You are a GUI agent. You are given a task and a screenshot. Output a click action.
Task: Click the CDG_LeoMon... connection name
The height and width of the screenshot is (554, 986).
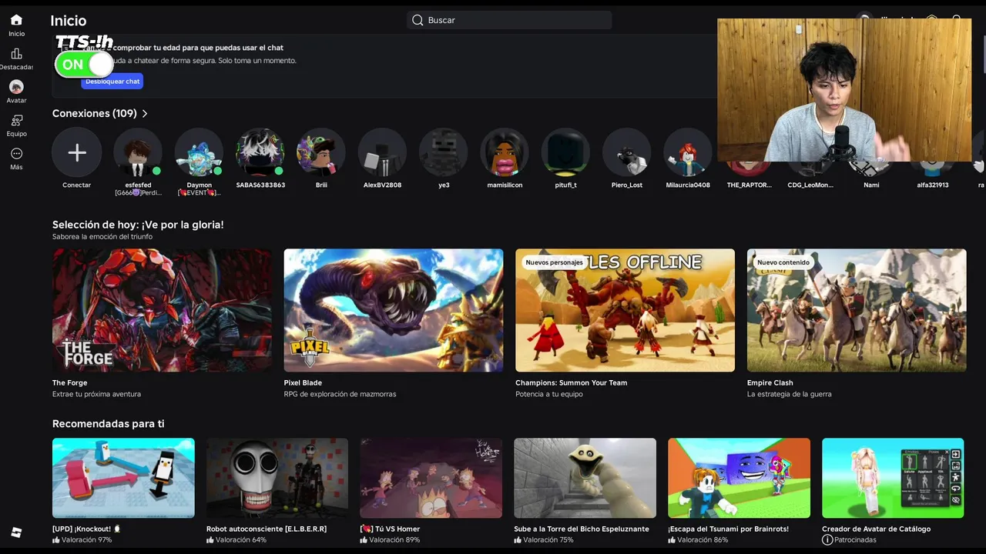810,185
